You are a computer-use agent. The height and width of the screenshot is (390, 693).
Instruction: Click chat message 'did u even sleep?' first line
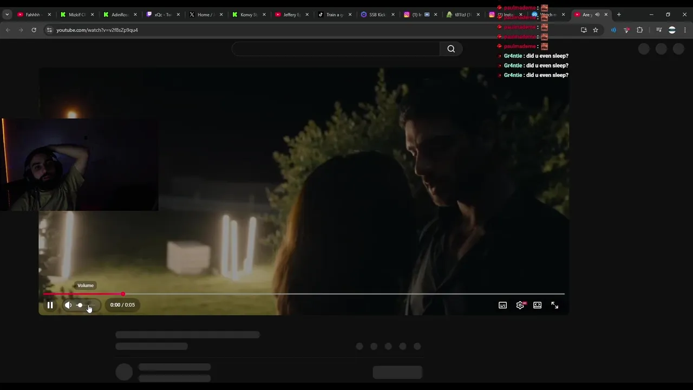(547, 56)
